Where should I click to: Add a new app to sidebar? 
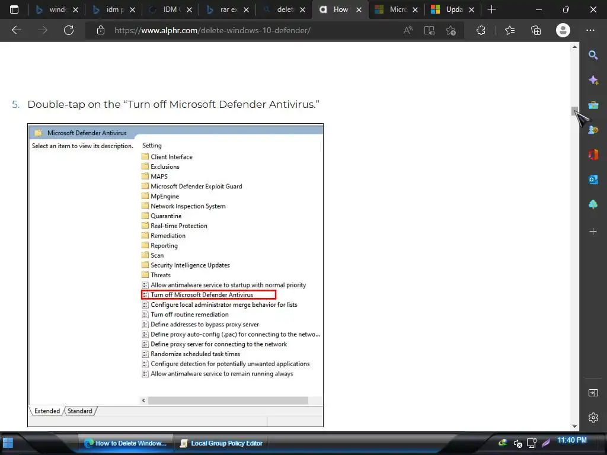[593, 232]
